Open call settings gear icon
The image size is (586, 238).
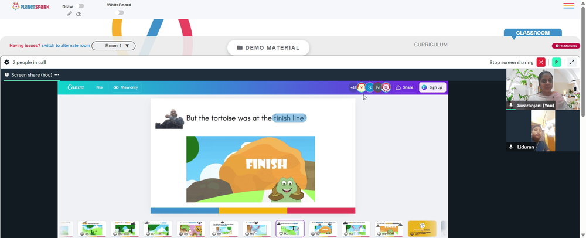(x=6, y=62)
